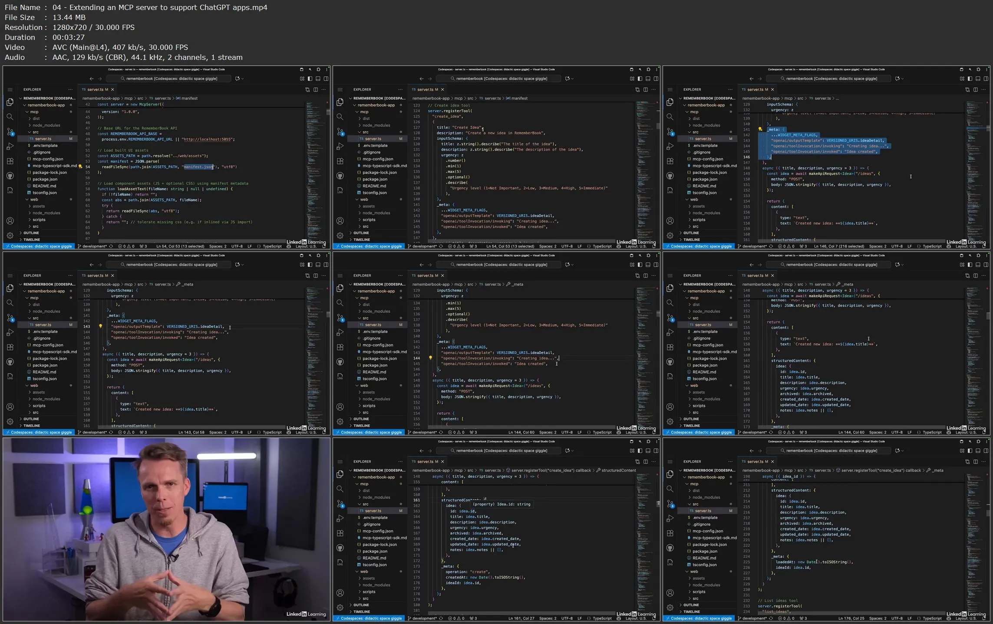Click the minimap scroll slider in manifest.json frame

click(328, 112)
